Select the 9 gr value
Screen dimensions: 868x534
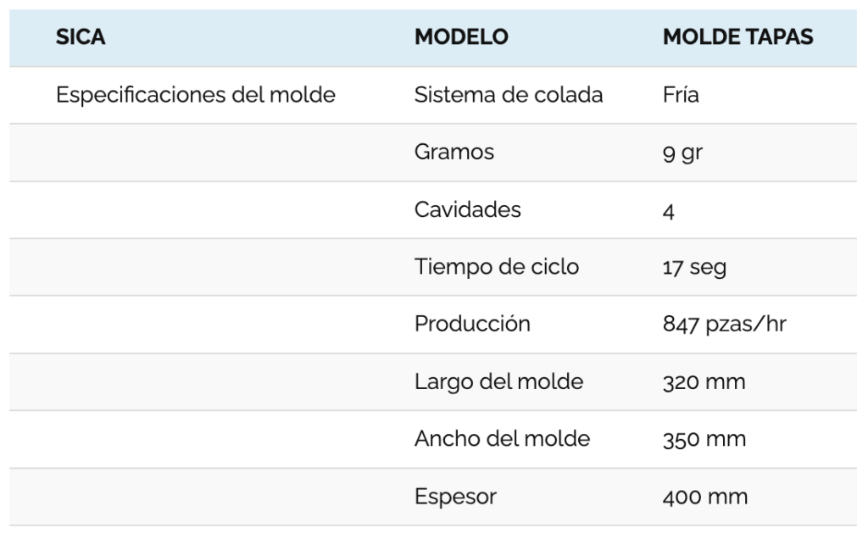coord(683,153)
